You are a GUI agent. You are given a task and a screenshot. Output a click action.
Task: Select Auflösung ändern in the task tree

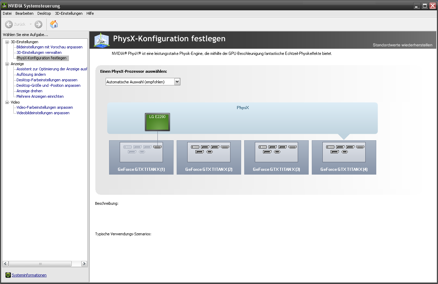point(31,74)
